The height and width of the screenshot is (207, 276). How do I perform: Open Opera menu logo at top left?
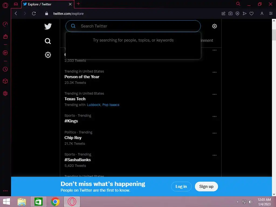click(5, 5)
